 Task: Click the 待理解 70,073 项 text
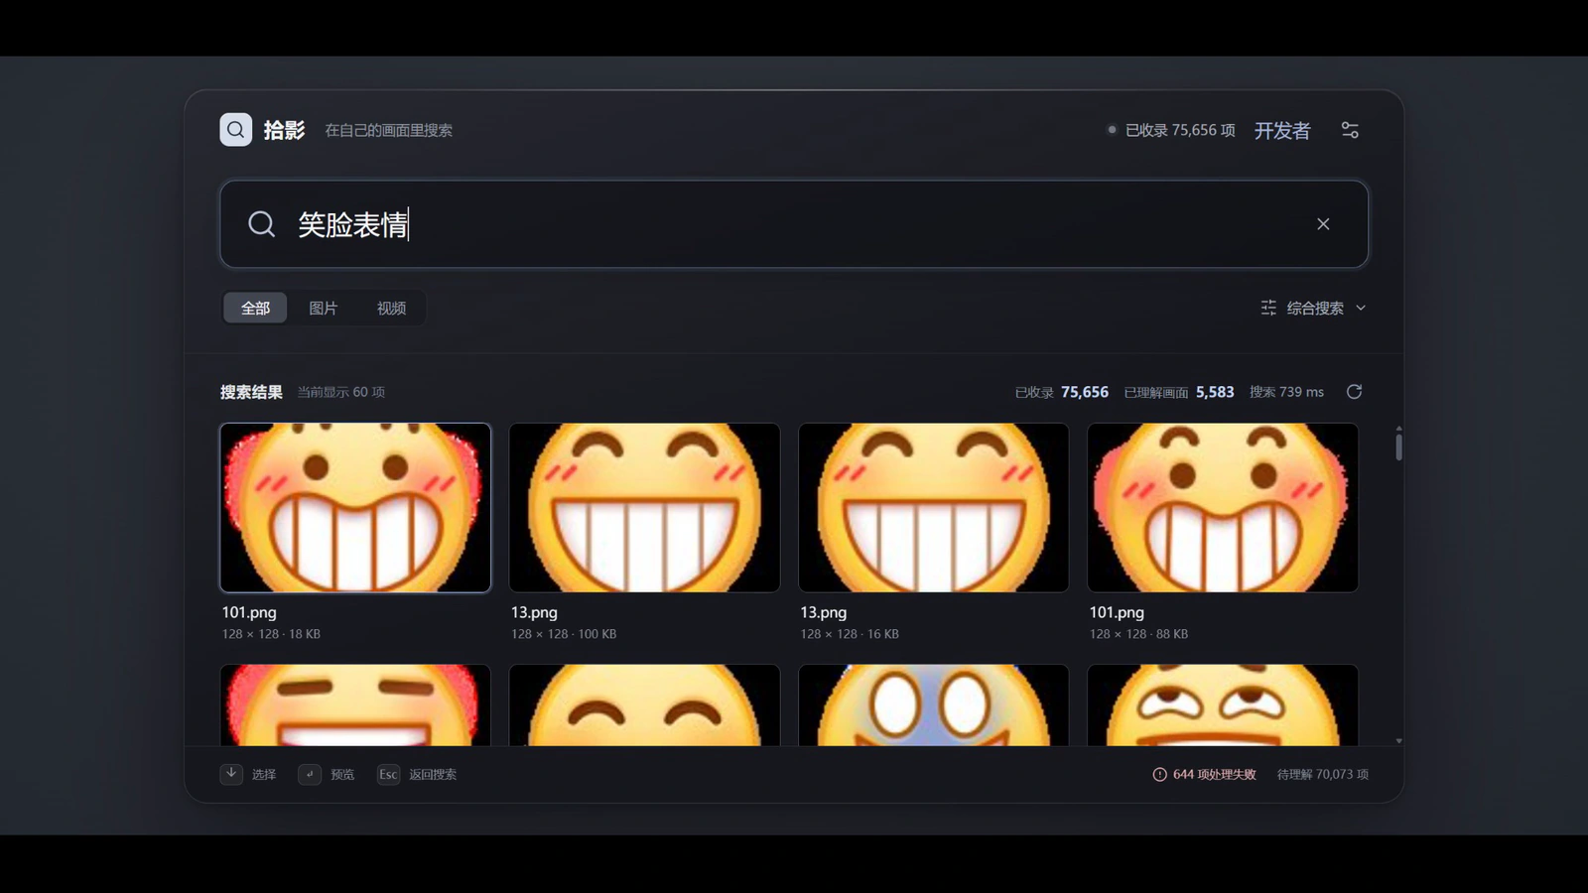click(1323, 774)
